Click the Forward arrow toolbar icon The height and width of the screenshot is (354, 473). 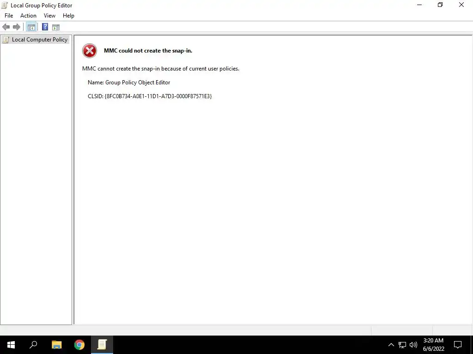tap(17, 27)
